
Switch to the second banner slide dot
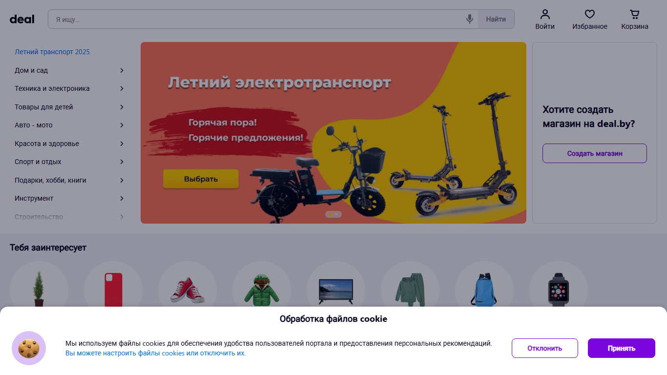pyautogui.click(x=337, y=214)
